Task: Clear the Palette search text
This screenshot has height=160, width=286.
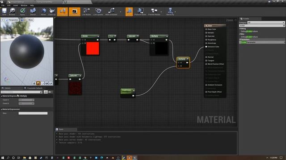Action: [x=284, y=26]
